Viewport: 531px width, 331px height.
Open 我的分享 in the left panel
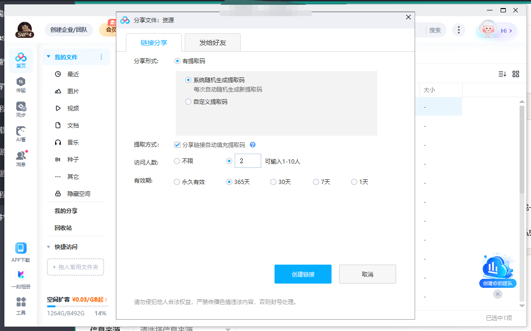coord(66,211)
